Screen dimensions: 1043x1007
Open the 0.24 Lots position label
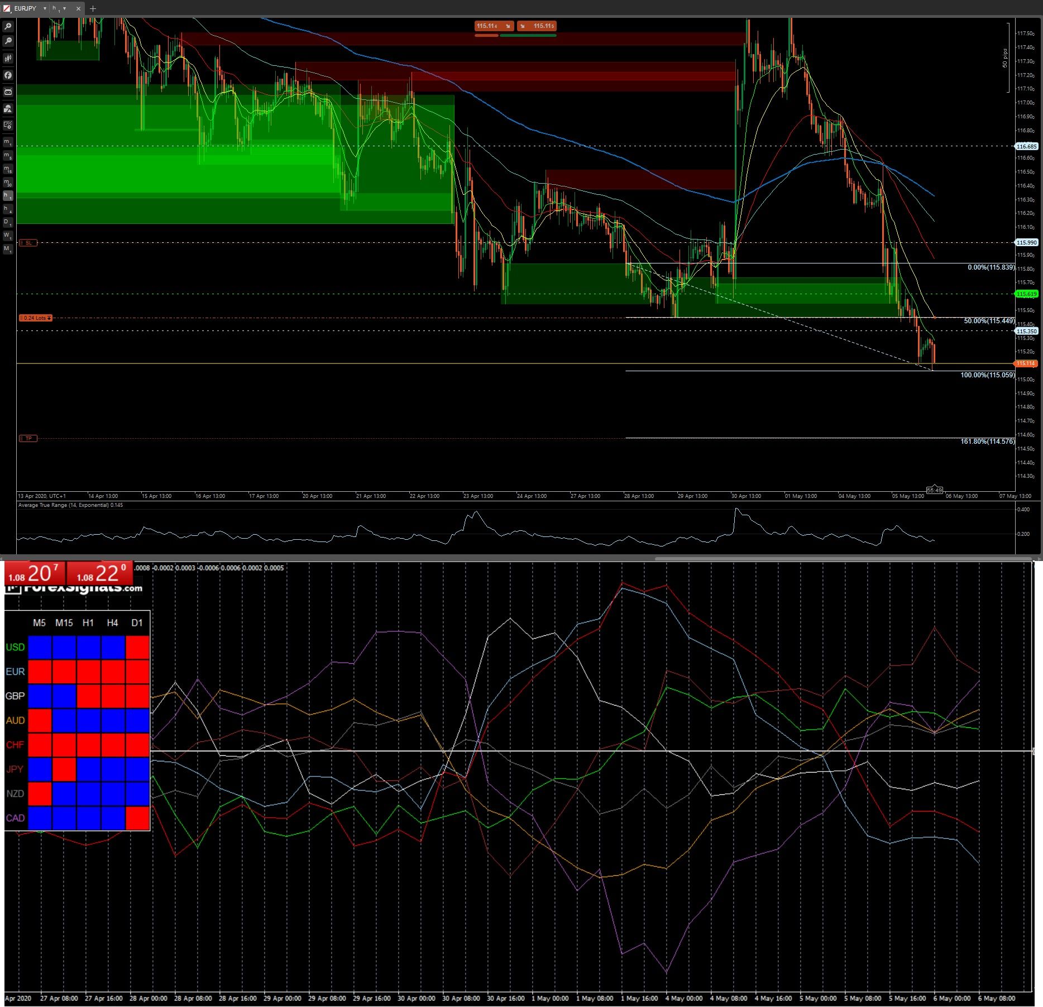click(36, 318)
